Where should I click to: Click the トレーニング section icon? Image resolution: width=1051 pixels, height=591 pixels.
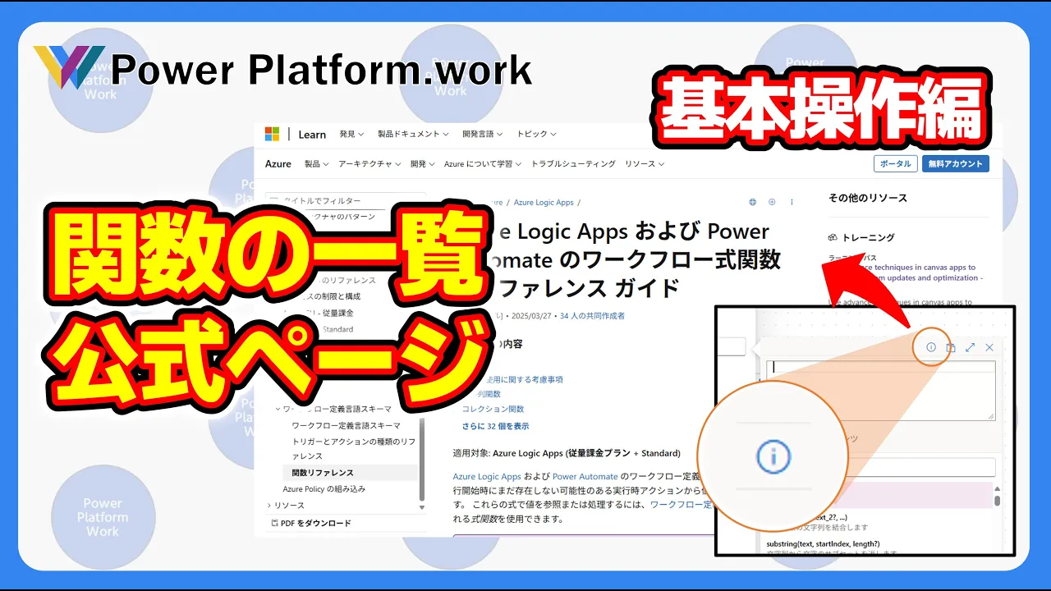[x=833, y=237]
